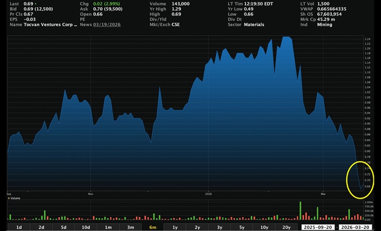This screenshot has height=231, width=381.
Task: Select the 1d time range button
Action: point(19,227)
